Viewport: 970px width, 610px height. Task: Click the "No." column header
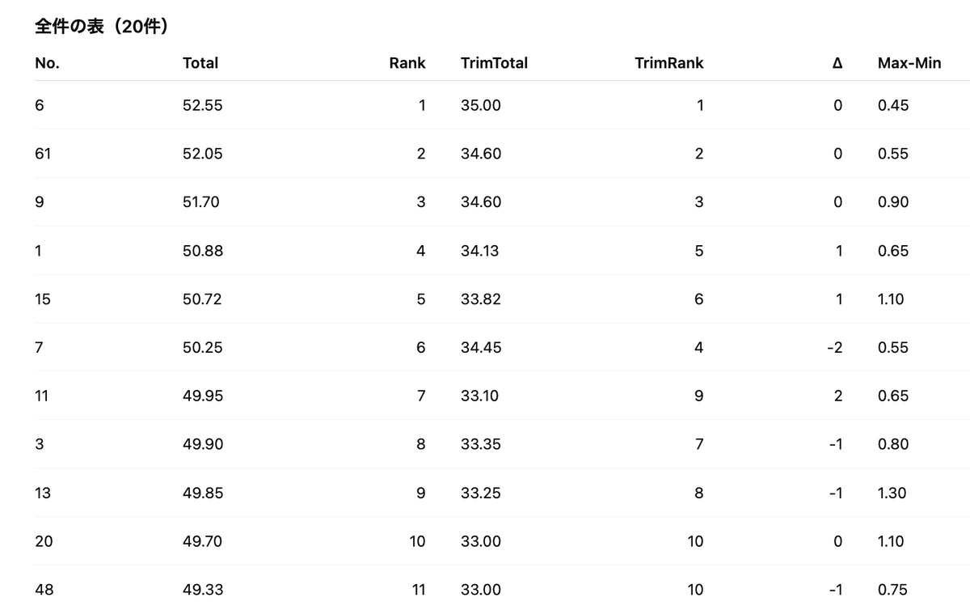47,63
